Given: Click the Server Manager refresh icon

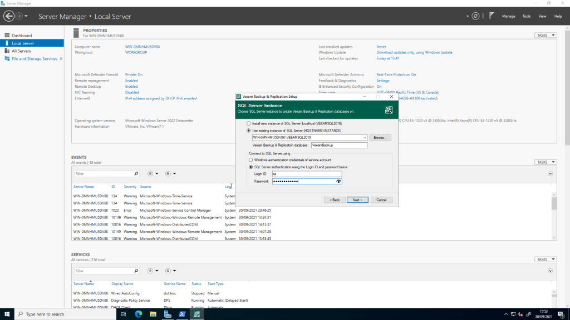Looking at the screenshot, I should pos(475,16).
